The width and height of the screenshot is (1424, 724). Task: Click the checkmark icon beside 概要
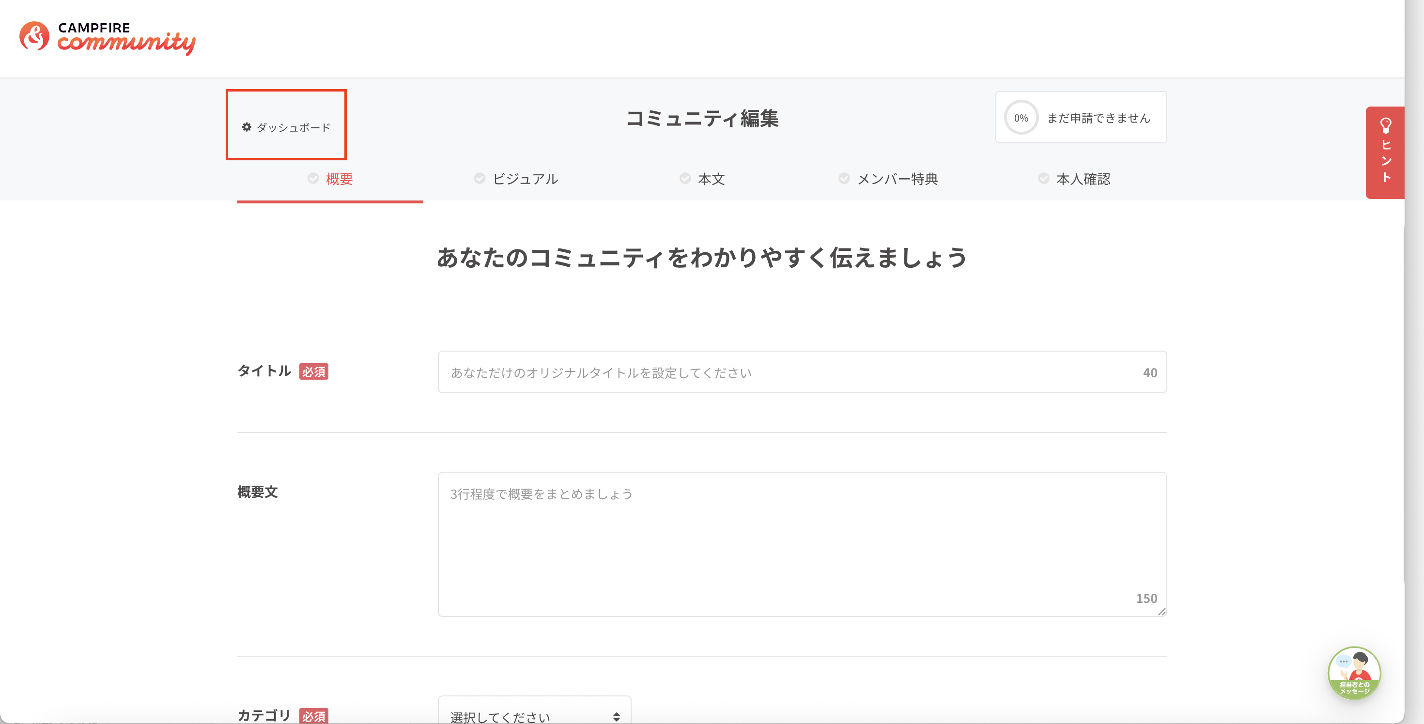coord(312,178)
